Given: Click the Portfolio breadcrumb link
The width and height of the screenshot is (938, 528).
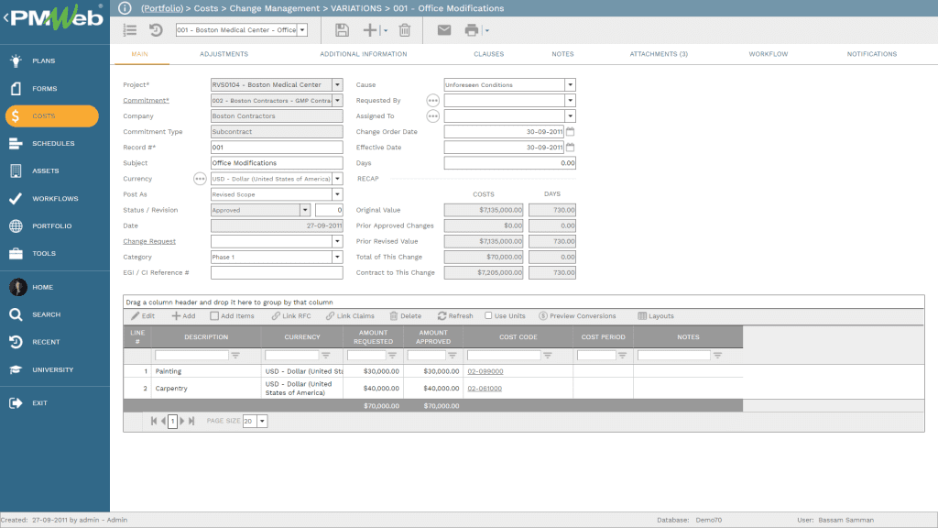Looking at the screenshot, I should (x=162, y=8).
